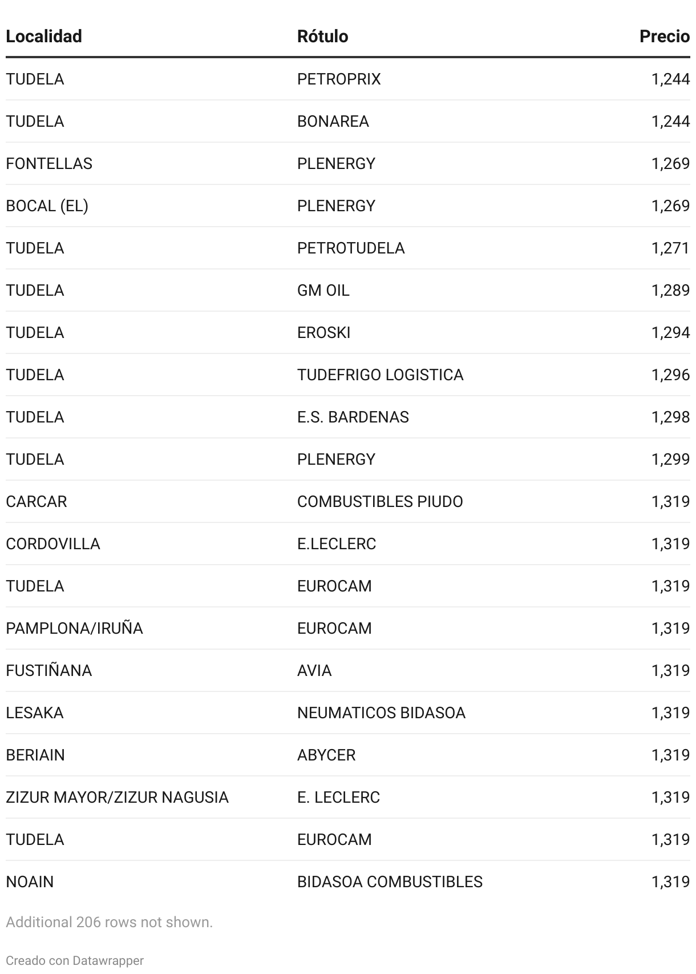Select the PETROPRIX row label
Viewport: 696px width, 974px height.
click(x=339, y=79)
